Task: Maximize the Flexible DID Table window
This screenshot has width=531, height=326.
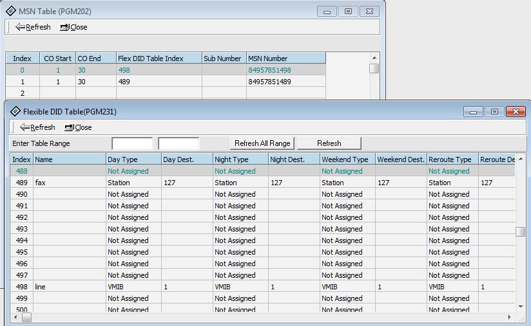Action: (x=494, y=111)
